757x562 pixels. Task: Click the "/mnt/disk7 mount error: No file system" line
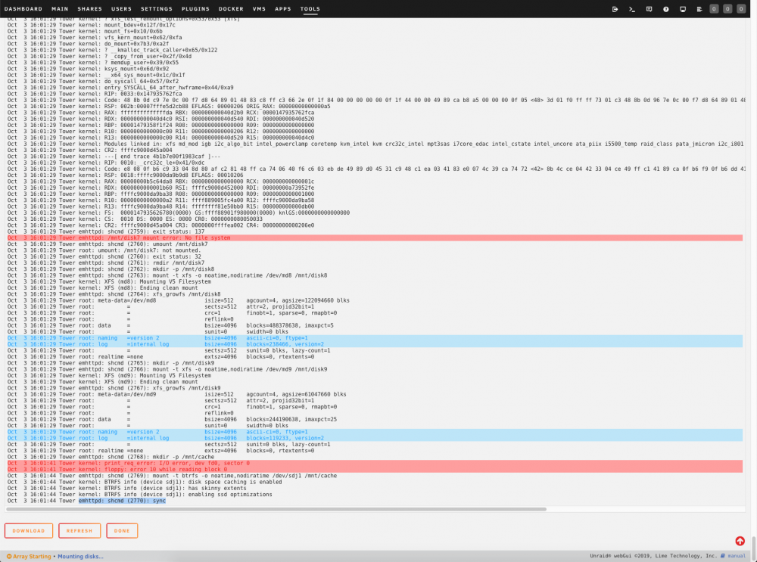(375, 238)
